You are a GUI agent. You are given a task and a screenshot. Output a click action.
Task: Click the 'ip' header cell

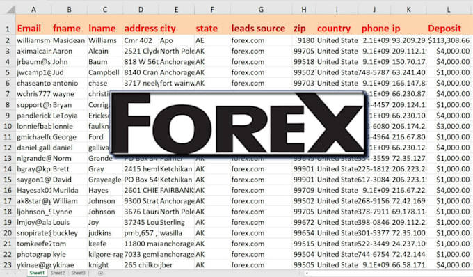[408, 25]
